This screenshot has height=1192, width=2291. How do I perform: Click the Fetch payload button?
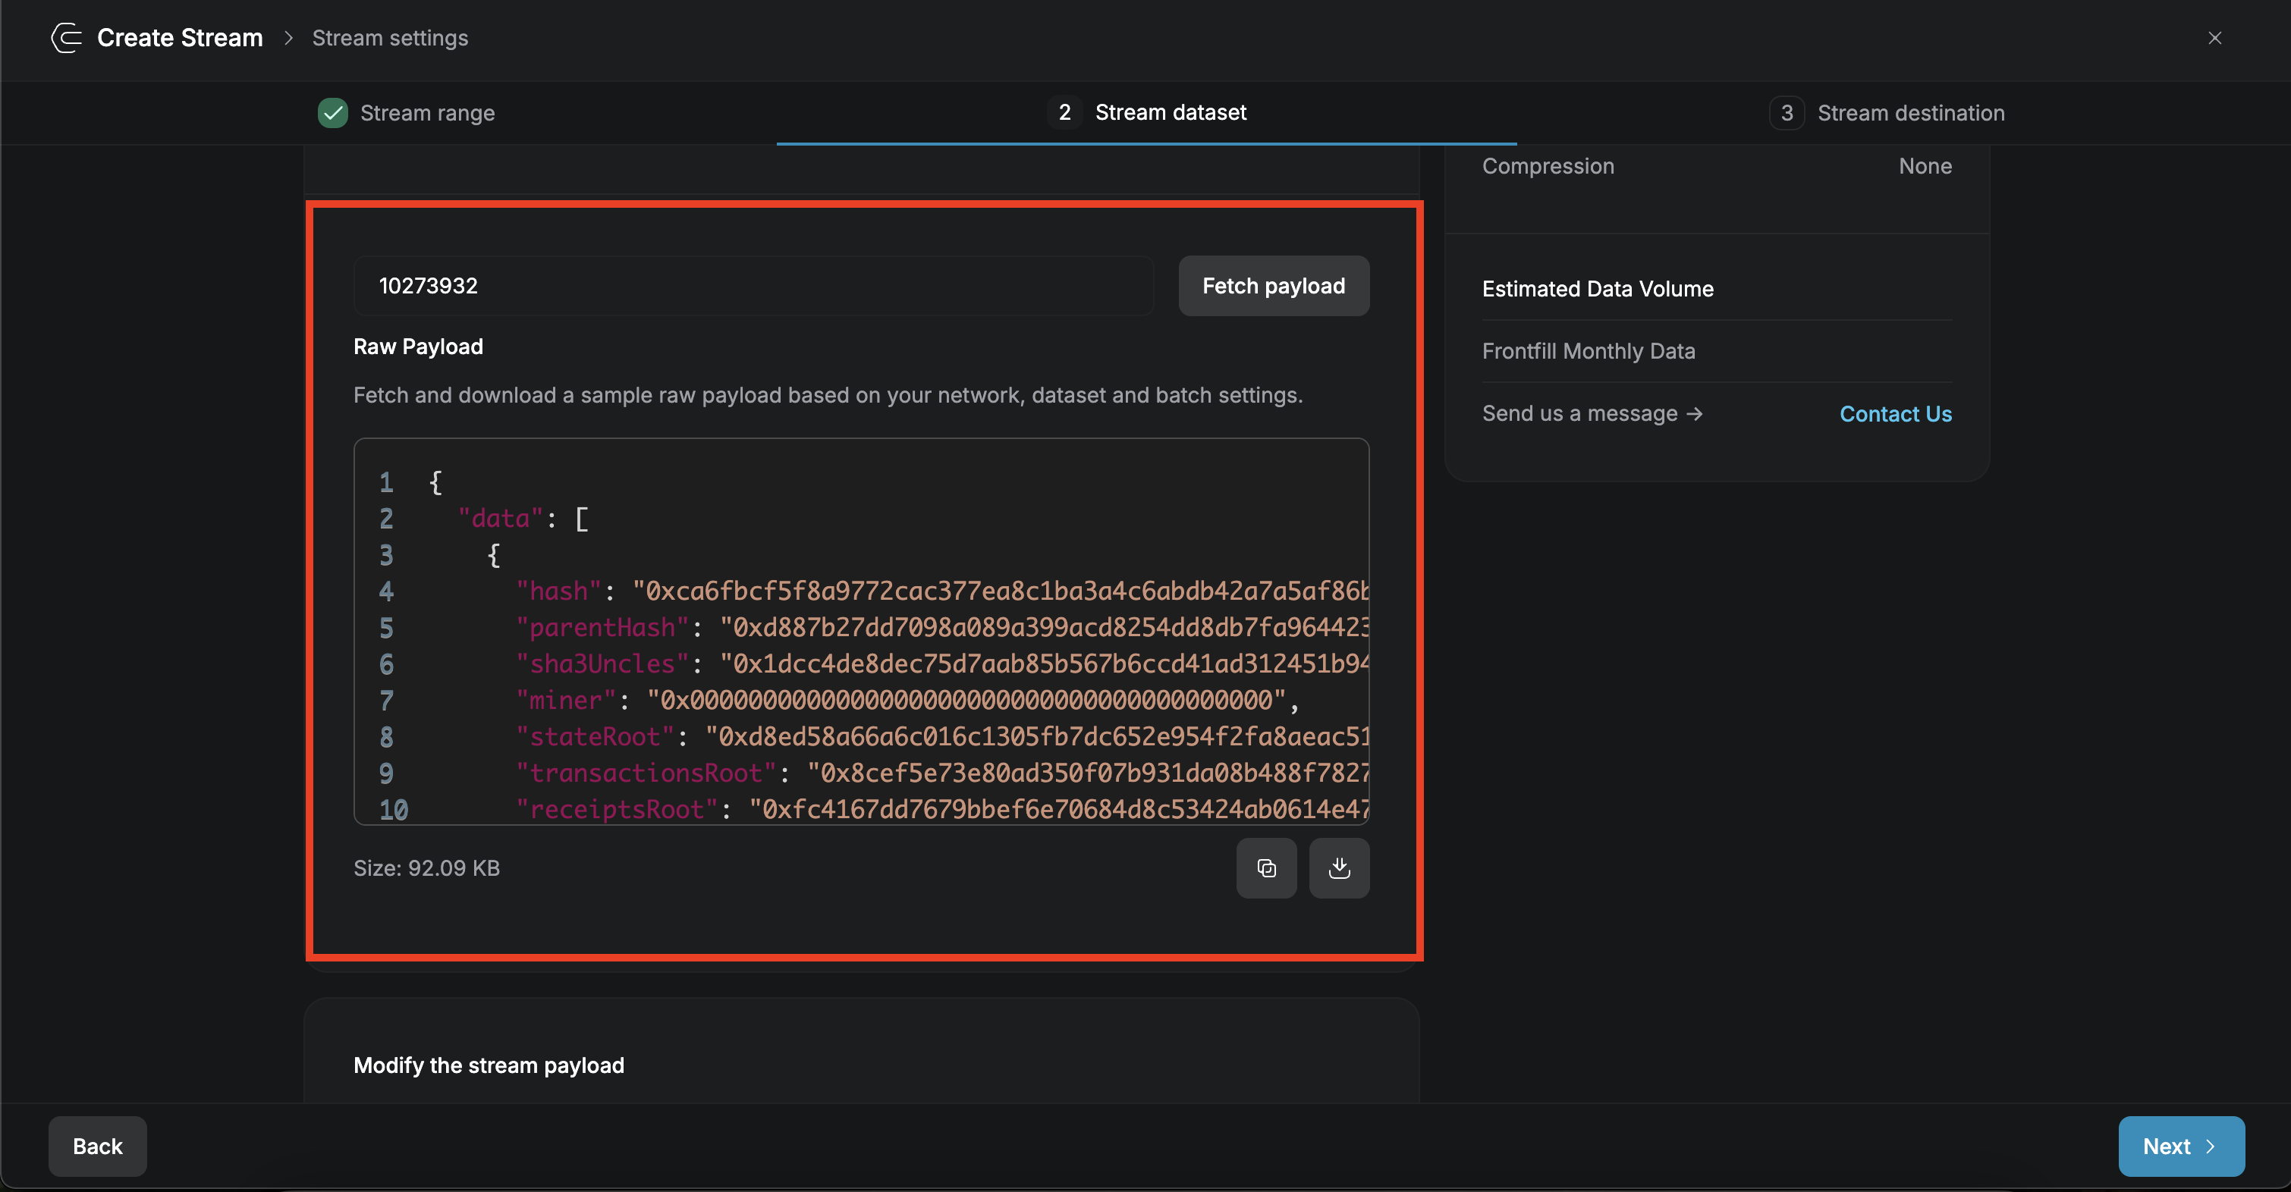(x=1274, y=285)
